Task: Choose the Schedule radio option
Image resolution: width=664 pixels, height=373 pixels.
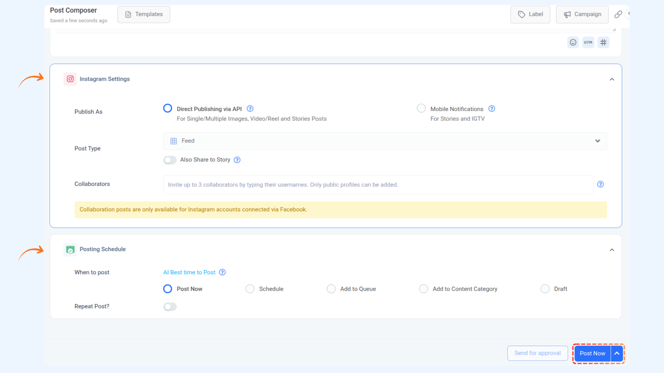Action: click(x=250, y=289)
